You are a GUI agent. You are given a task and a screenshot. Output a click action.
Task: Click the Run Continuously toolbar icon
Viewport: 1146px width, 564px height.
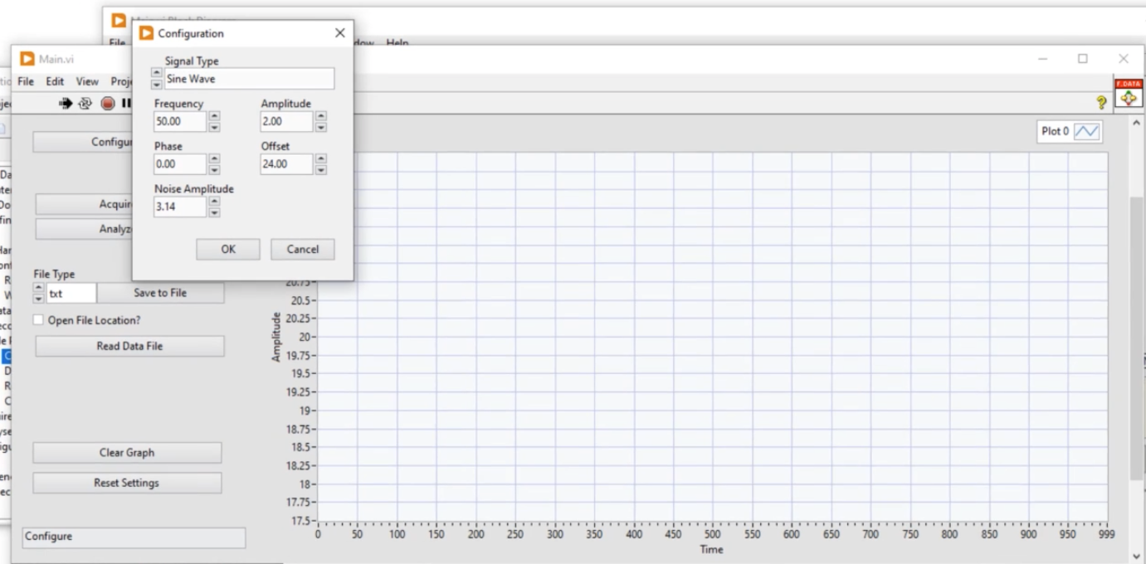pos(85,104)
